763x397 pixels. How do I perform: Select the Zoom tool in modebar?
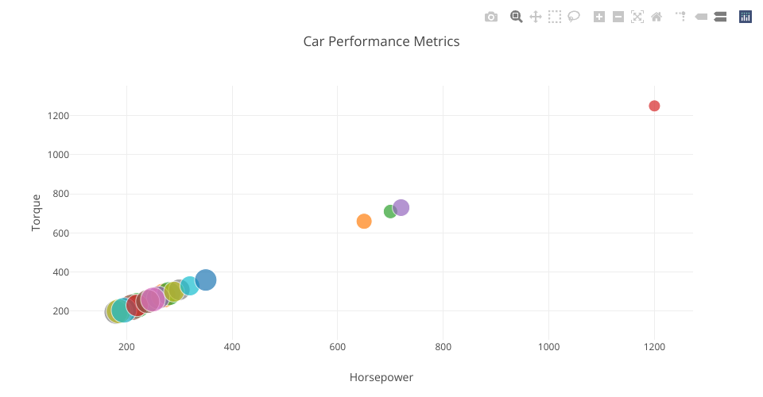(516, 17)
